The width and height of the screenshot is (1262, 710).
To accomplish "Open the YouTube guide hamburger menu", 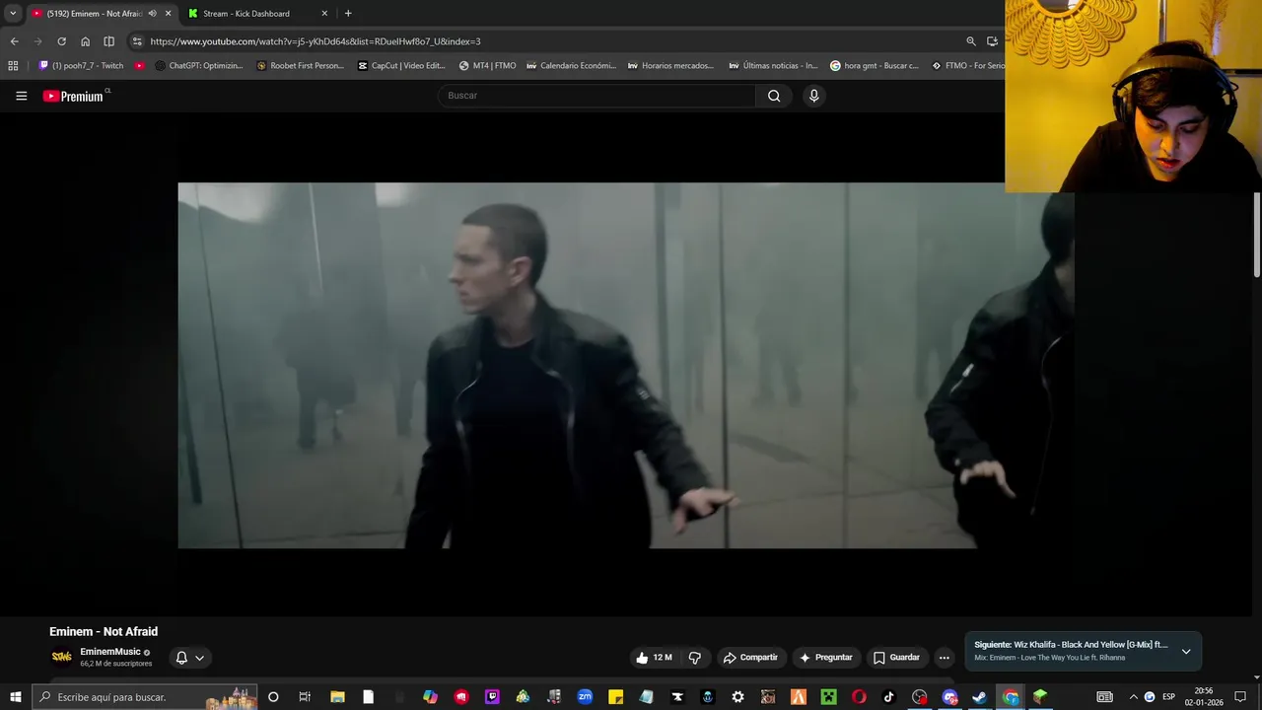I will (x=21, y=96).
